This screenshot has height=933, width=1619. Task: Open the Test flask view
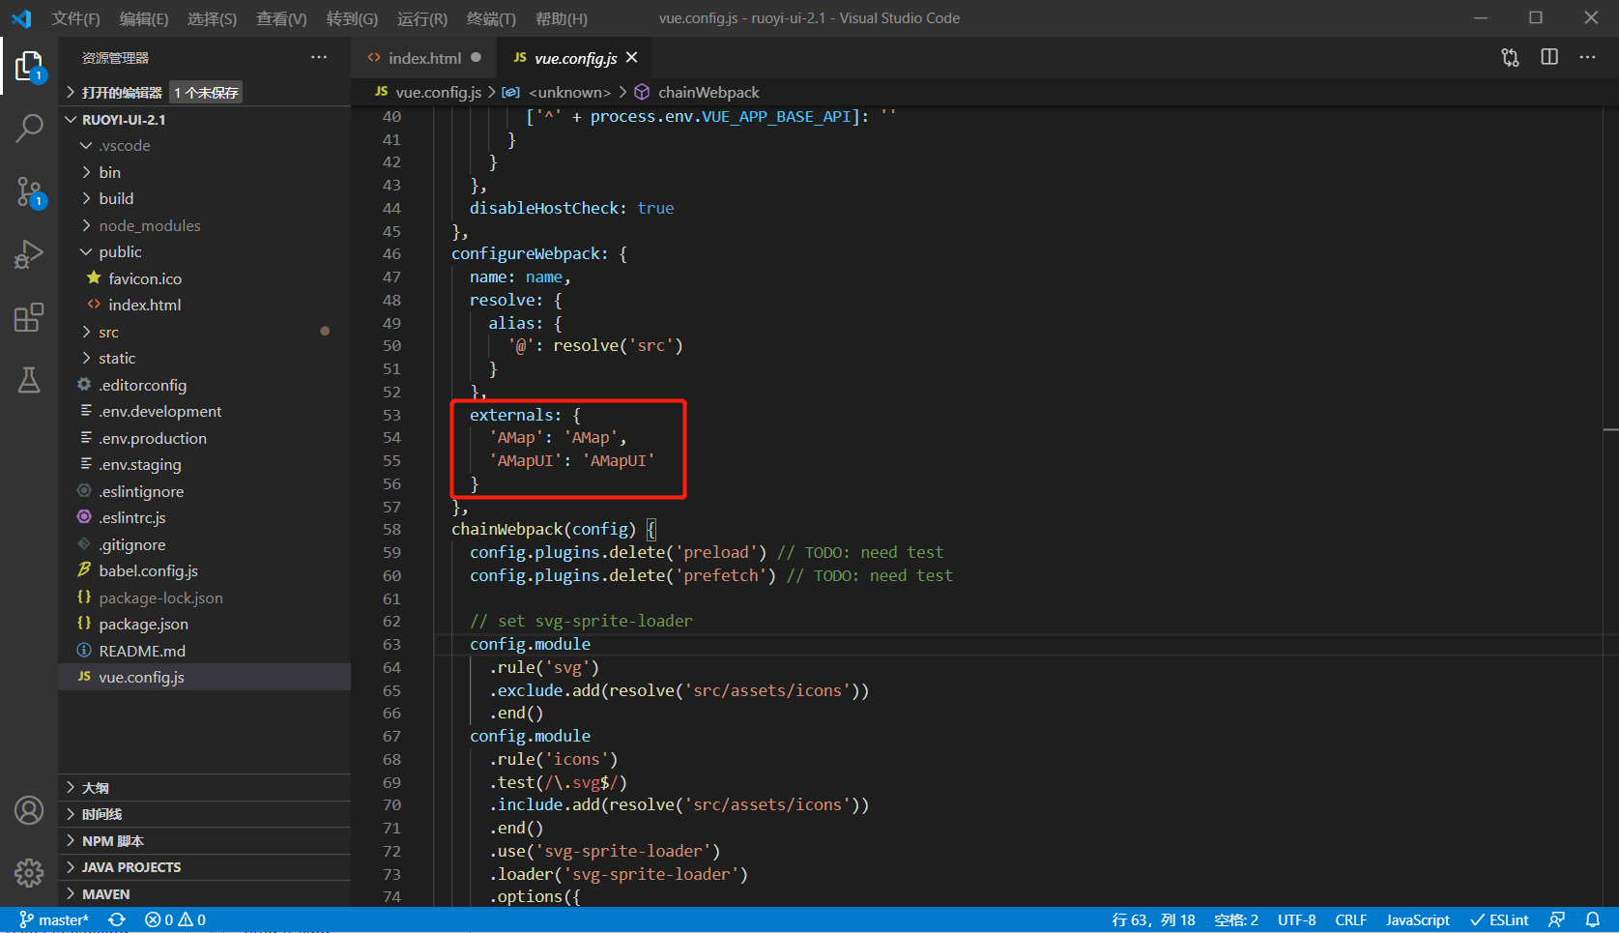pyautogui.click(x=29, y=380)
